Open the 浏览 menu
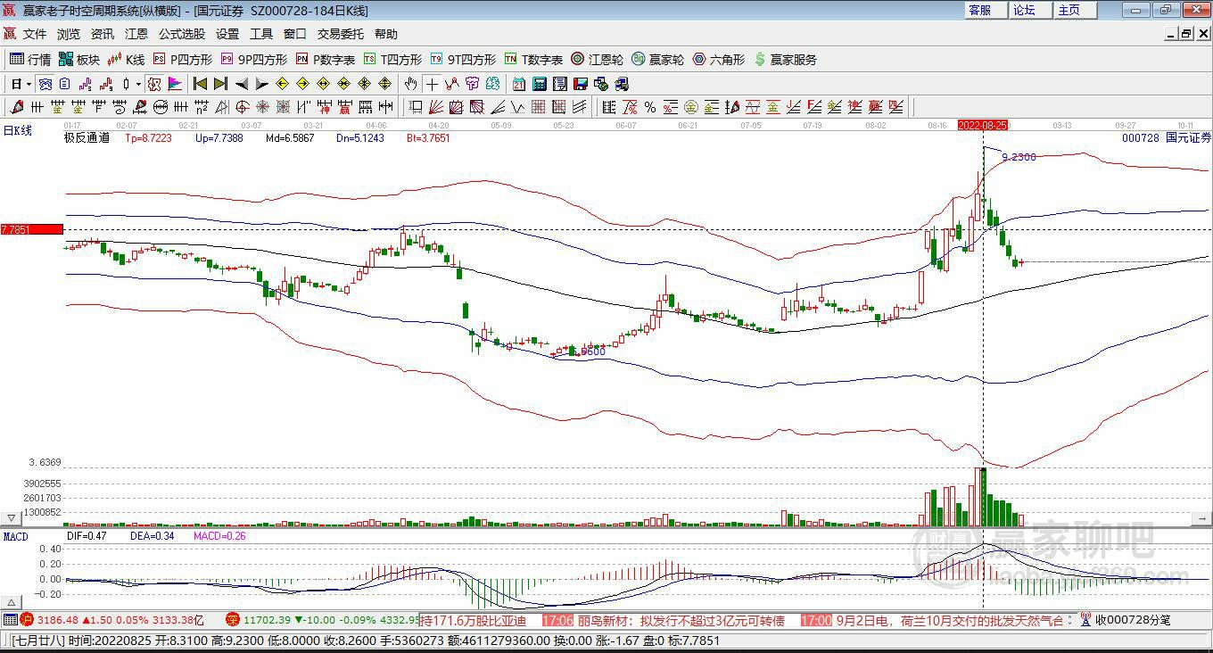 pos(69,34)
